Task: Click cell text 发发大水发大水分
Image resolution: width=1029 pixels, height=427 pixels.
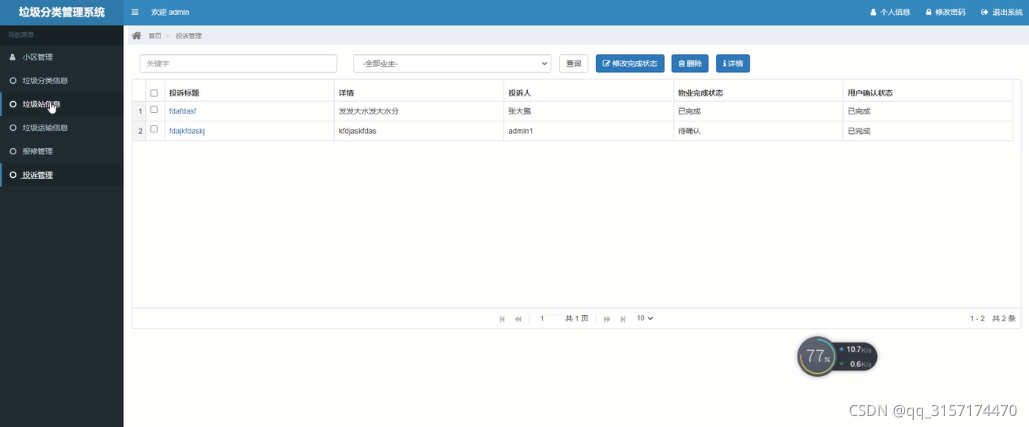Action: (369, 111)
